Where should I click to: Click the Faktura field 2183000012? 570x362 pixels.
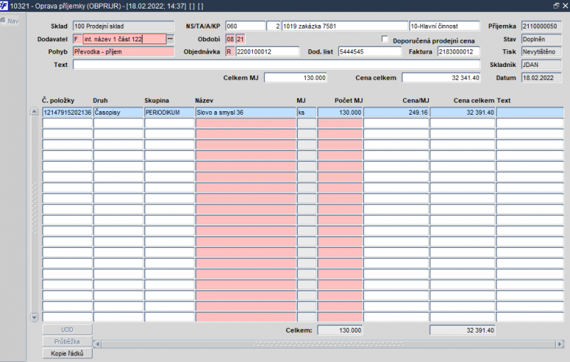(448, 52)
